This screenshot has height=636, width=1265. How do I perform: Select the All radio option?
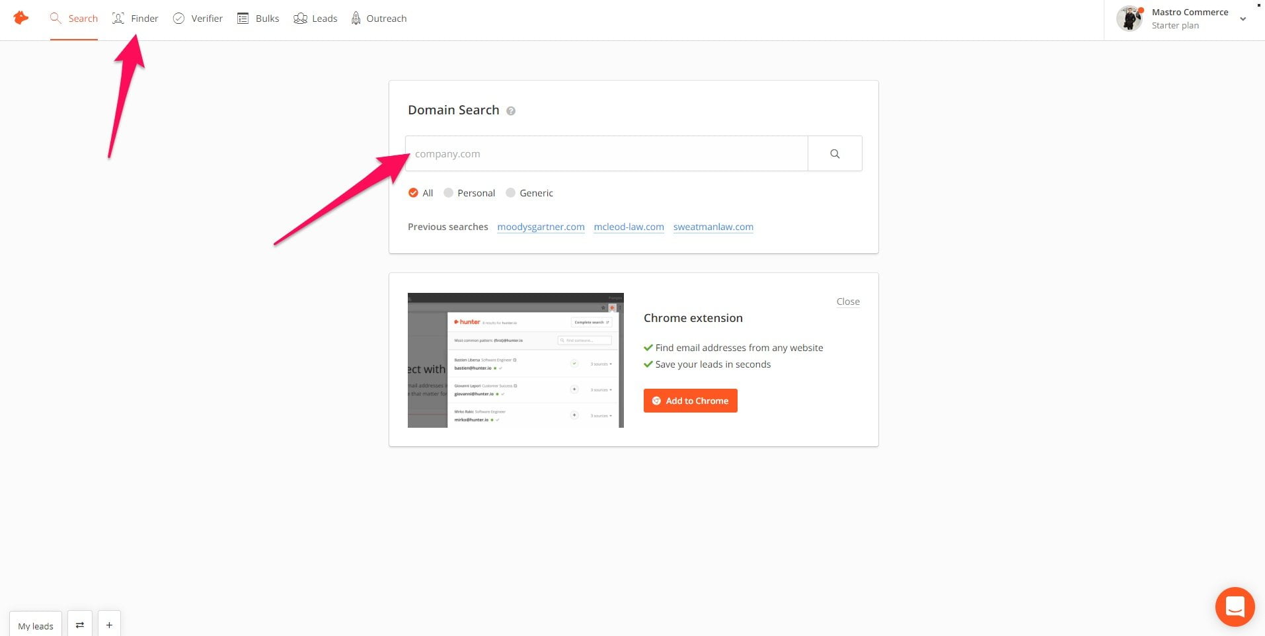420,193
